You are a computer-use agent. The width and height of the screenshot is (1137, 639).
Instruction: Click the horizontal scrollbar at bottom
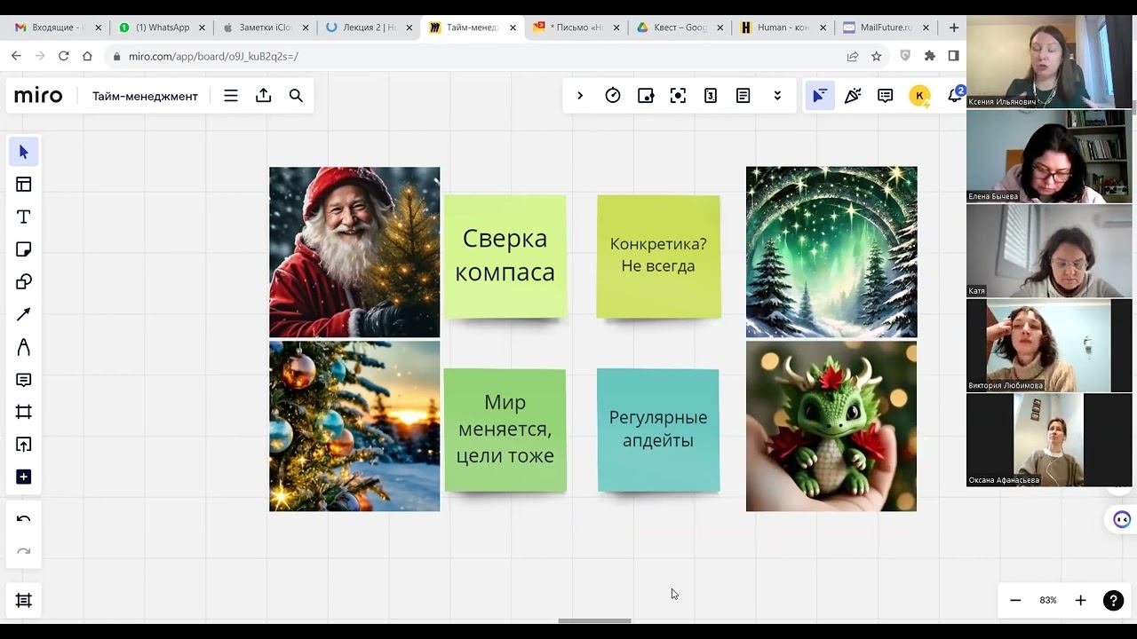pyautogui.click(x=594, y=620)
